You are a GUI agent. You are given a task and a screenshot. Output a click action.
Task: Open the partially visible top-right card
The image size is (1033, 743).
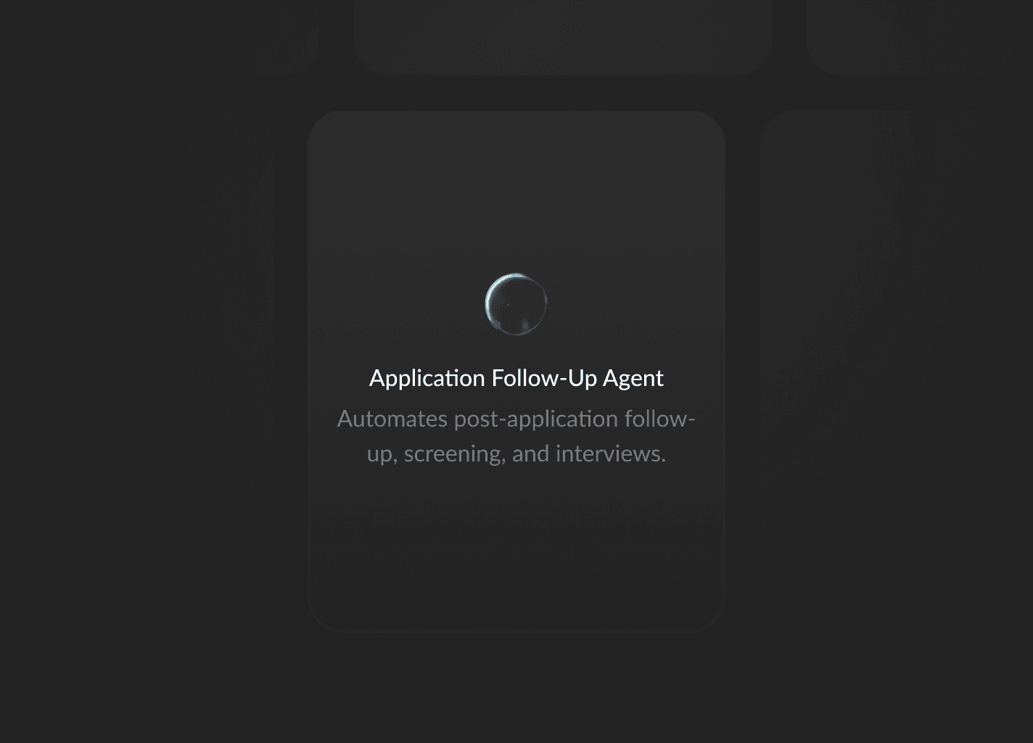(920, 38)
